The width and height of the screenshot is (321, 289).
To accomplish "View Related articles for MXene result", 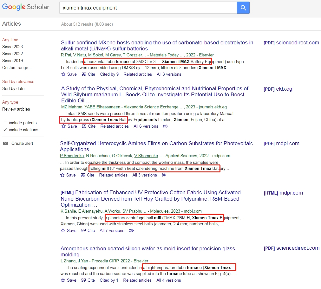I will (x=138, y=74).
